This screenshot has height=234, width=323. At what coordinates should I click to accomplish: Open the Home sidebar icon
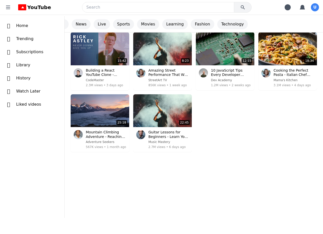pos(8,25)
